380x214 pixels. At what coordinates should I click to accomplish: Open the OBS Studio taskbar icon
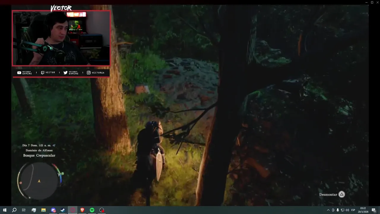coord(102,210)
